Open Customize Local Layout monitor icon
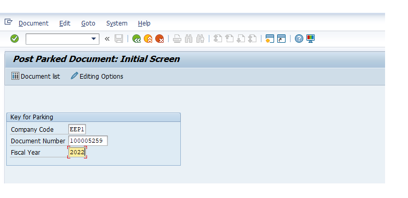 311,39
